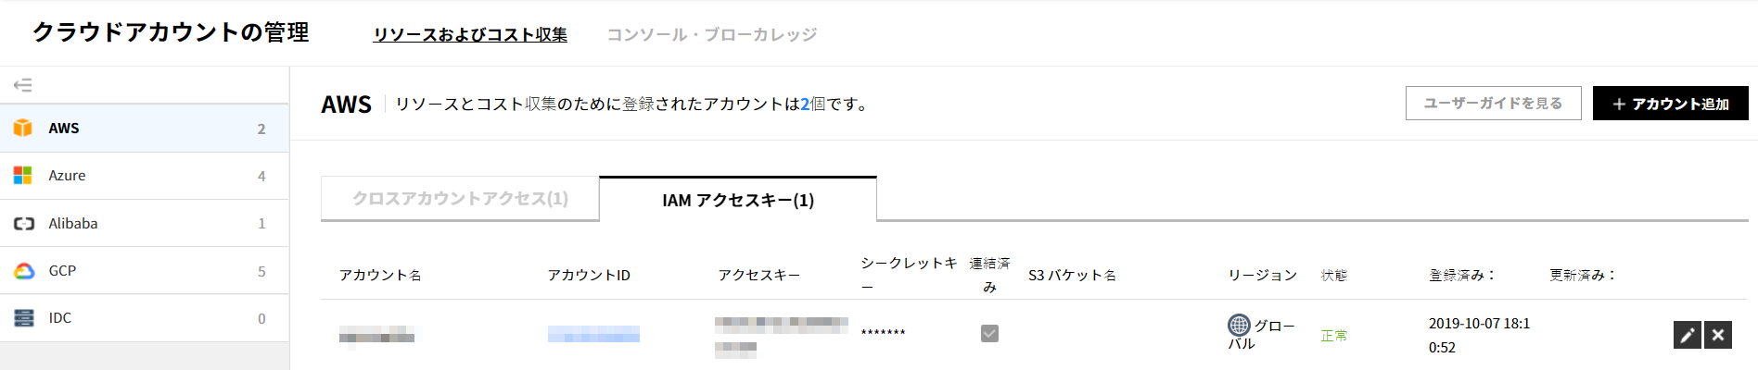Open the blurred account ID link
Image resolution: width=1758 pixels, height=370 pixels.
point(593,334)
